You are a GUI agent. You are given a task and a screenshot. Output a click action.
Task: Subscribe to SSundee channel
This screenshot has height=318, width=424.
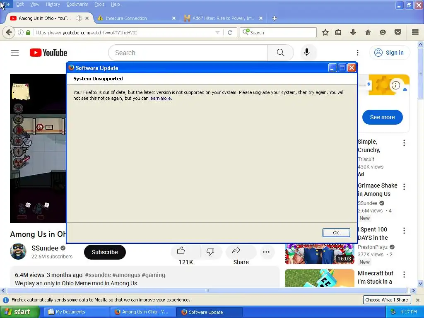105,252
